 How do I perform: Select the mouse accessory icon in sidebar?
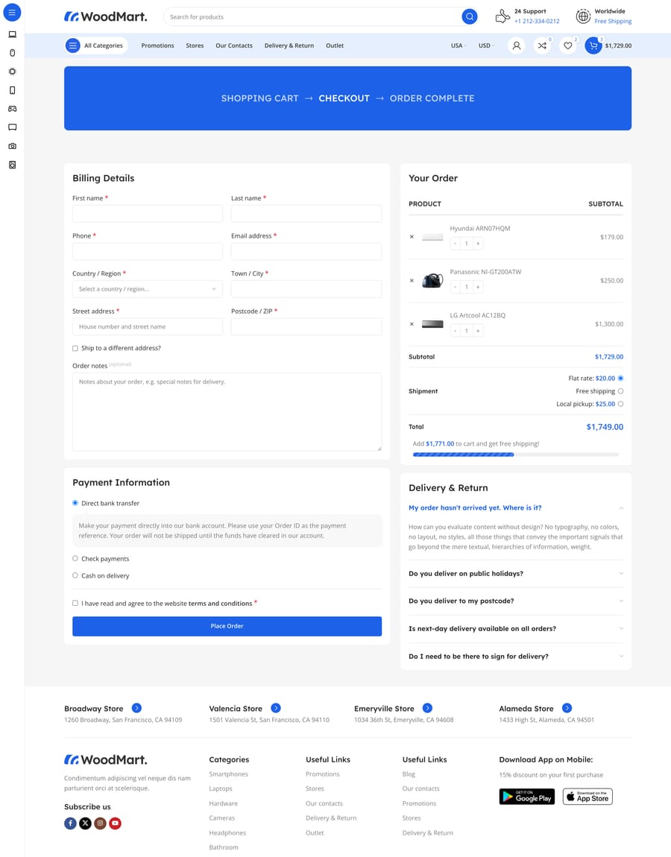(12, 53)
